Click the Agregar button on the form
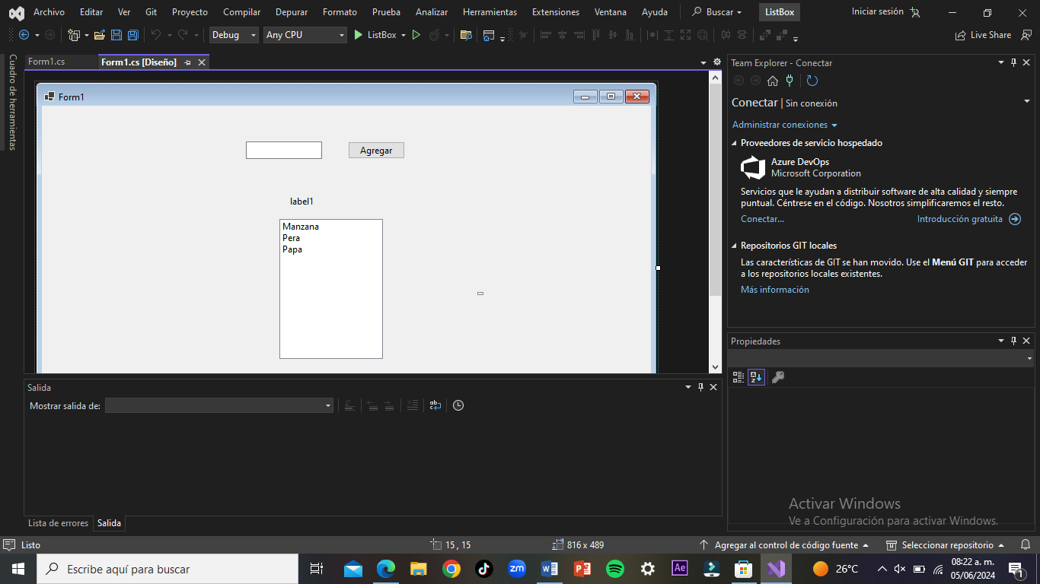The image size is (1040, 584). [376, 151]
